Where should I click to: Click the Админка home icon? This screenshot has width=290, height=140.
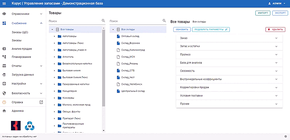(x=4, y=111)
